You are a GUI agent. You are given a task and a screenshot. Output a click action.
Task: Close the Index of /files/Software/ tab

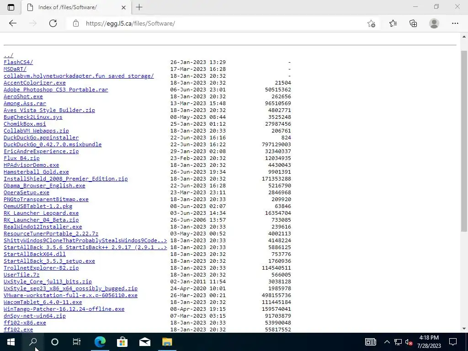(123, 7)
